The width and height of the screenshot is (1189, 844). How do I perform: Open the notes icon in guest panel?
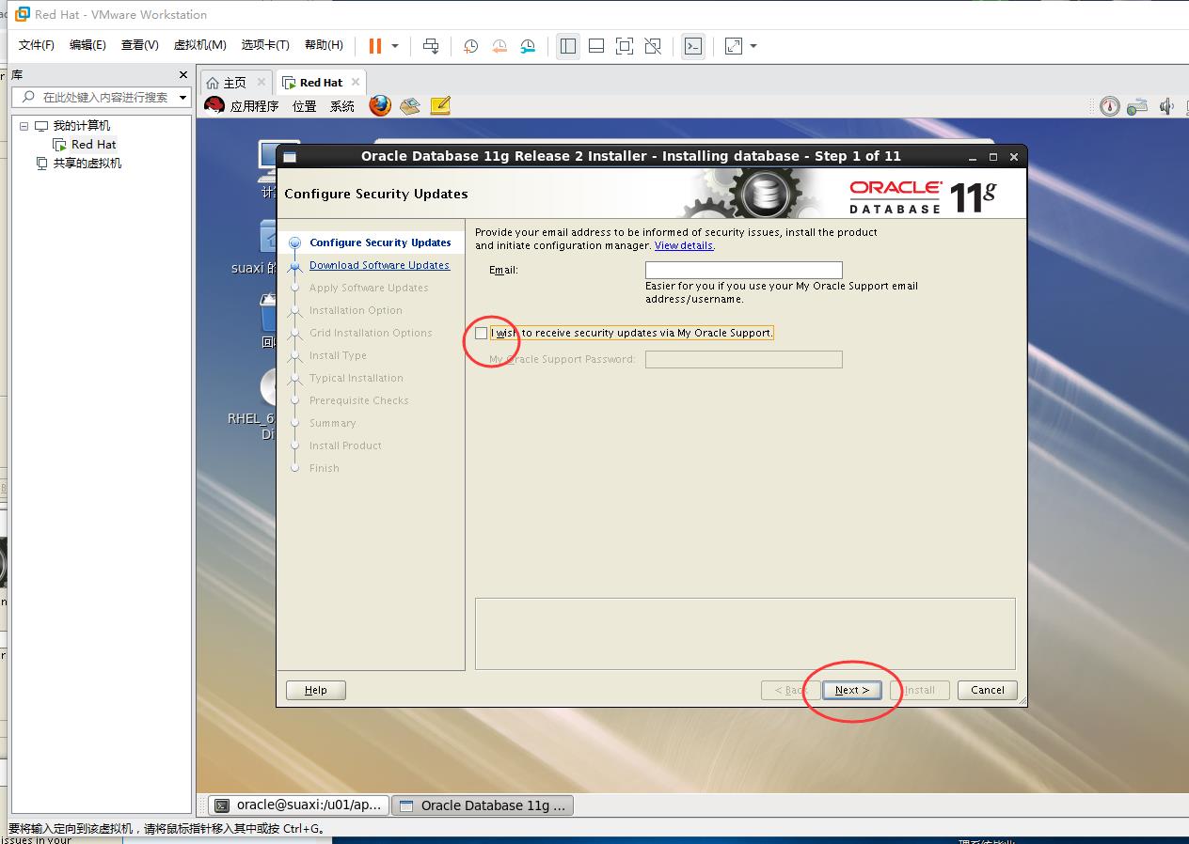pyautogui.click(x=440, y=106)
